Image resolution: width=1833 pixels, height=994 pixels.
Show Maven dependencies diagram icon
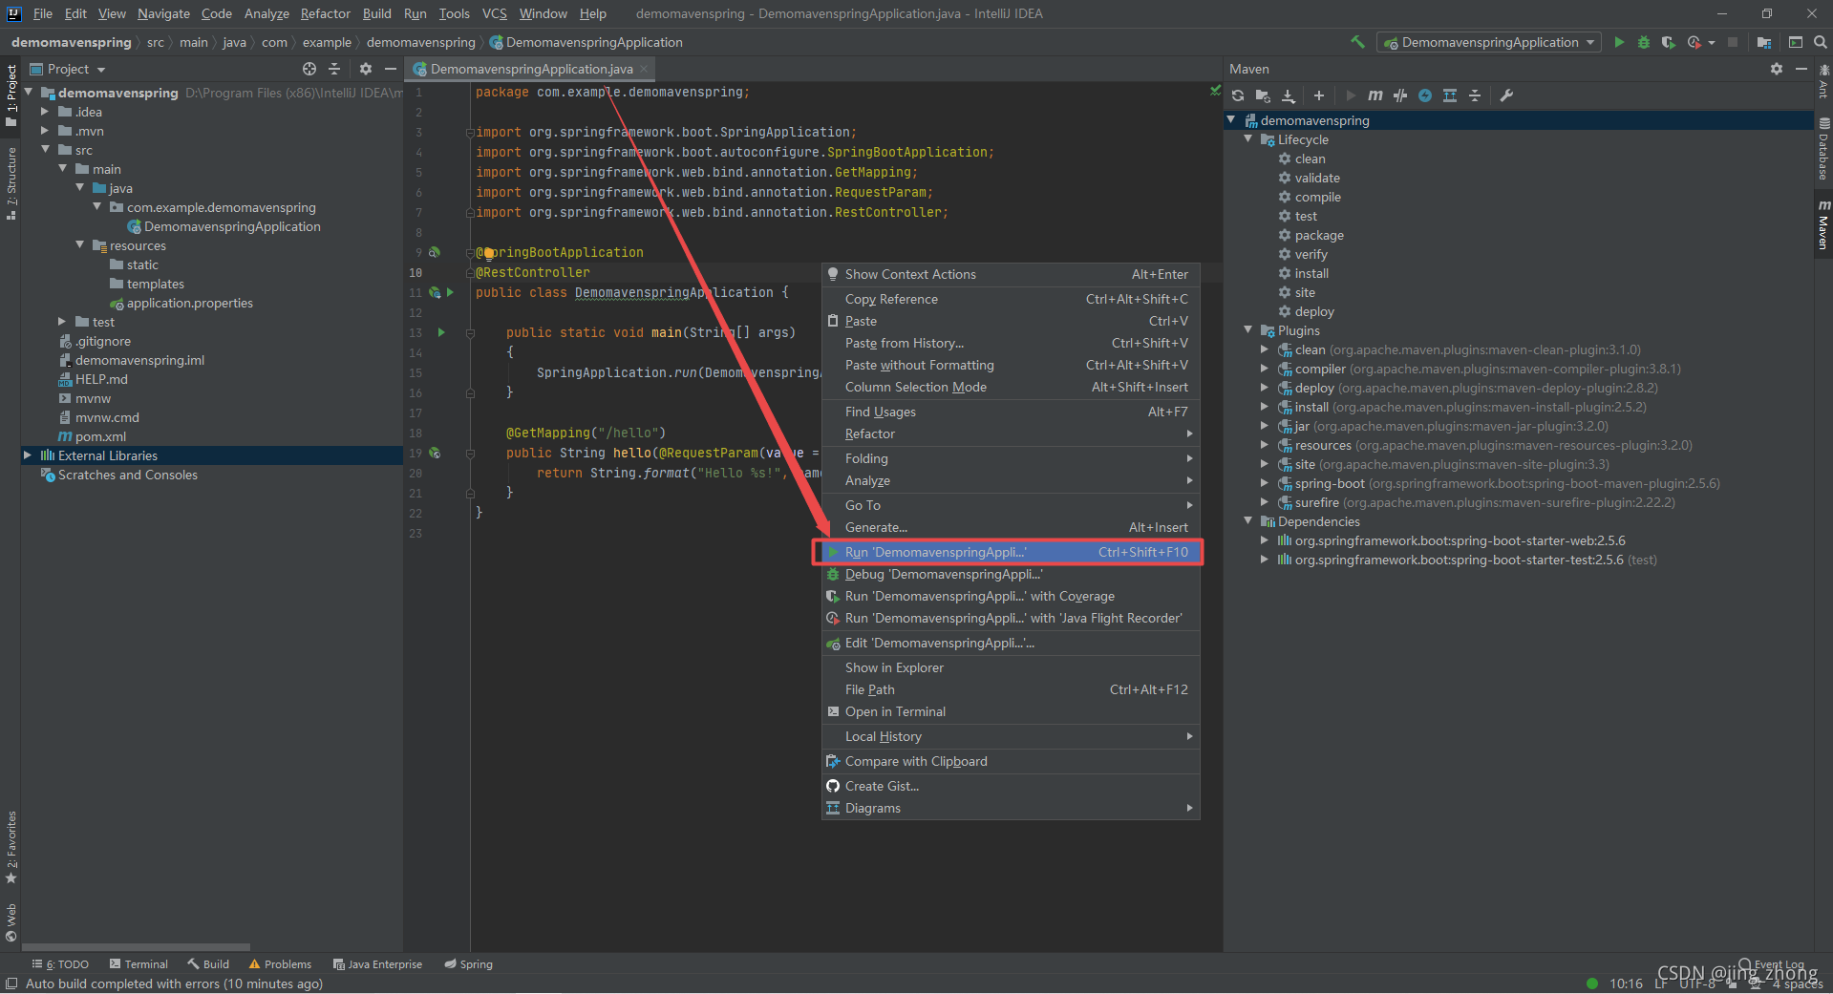pyautogui.click(x=1450, y=95)
